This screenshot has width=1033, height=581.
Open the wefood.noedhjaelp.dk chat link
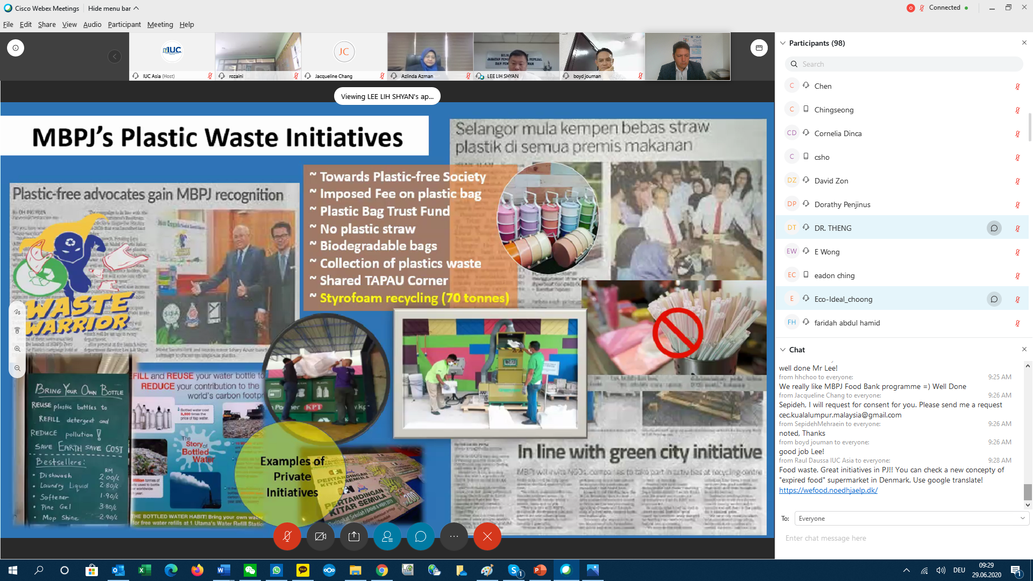pyautogui.click(x=828, y=490)
